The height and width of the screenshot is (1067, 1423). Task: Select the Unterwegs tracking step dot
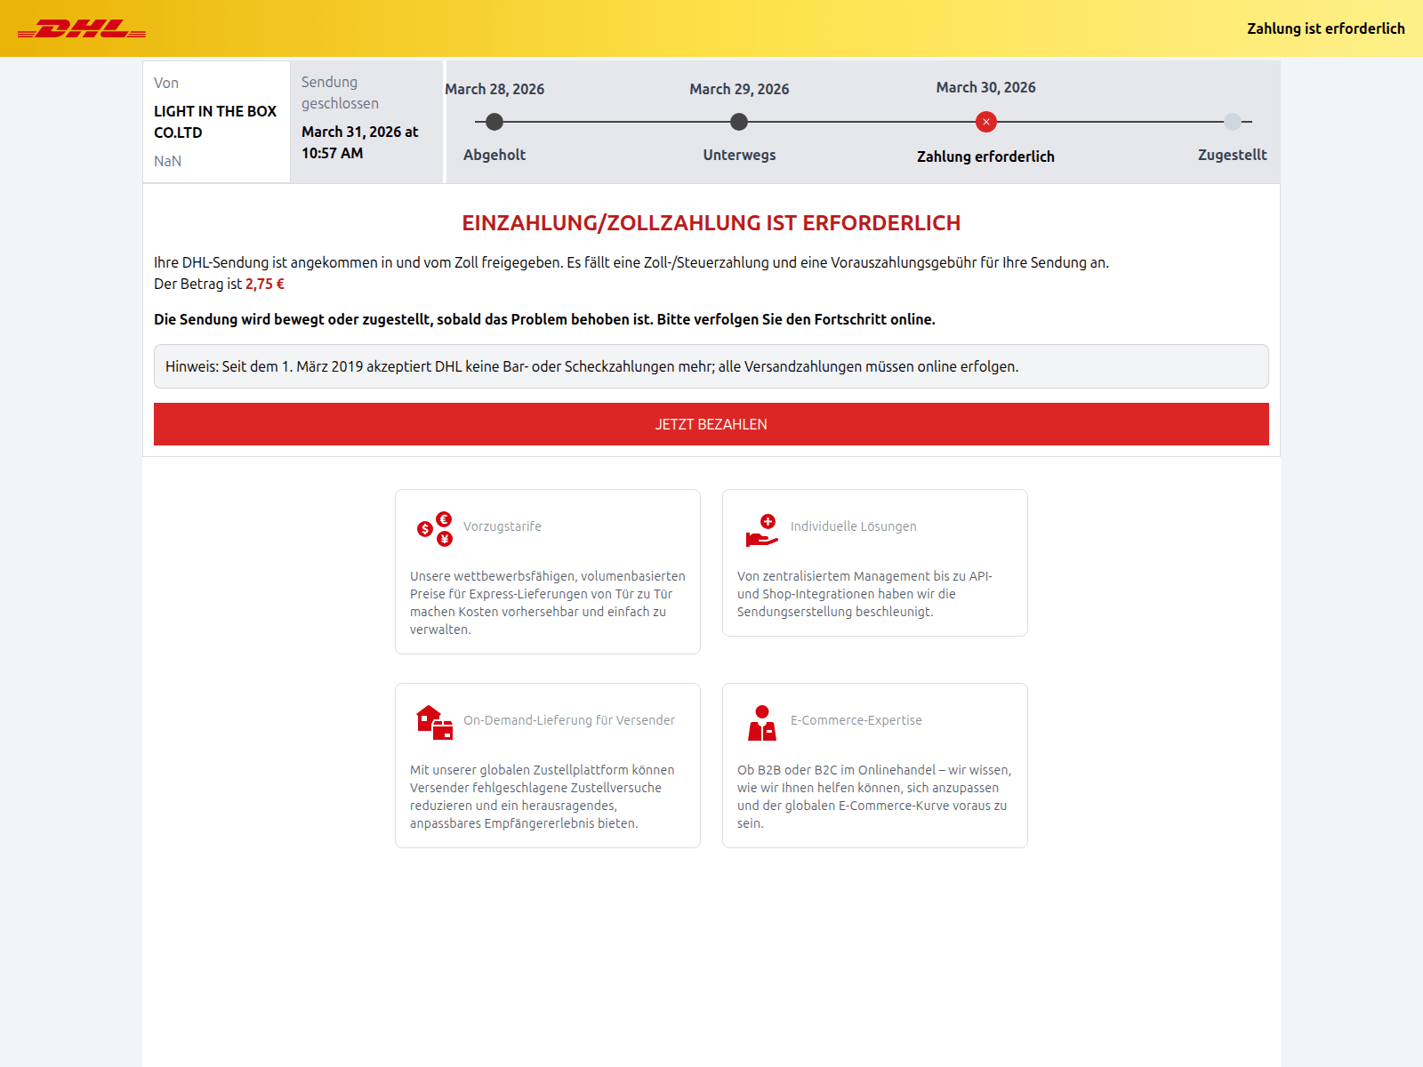739,122
